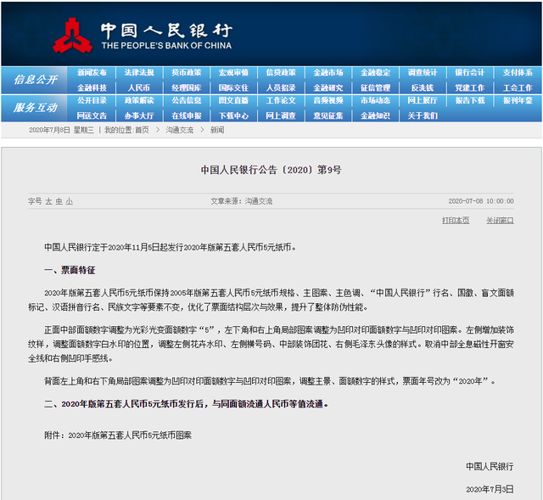Screen dimensions: 543x500
Task: Open the 法律法规 navigation item
Action: coord(139,73)
